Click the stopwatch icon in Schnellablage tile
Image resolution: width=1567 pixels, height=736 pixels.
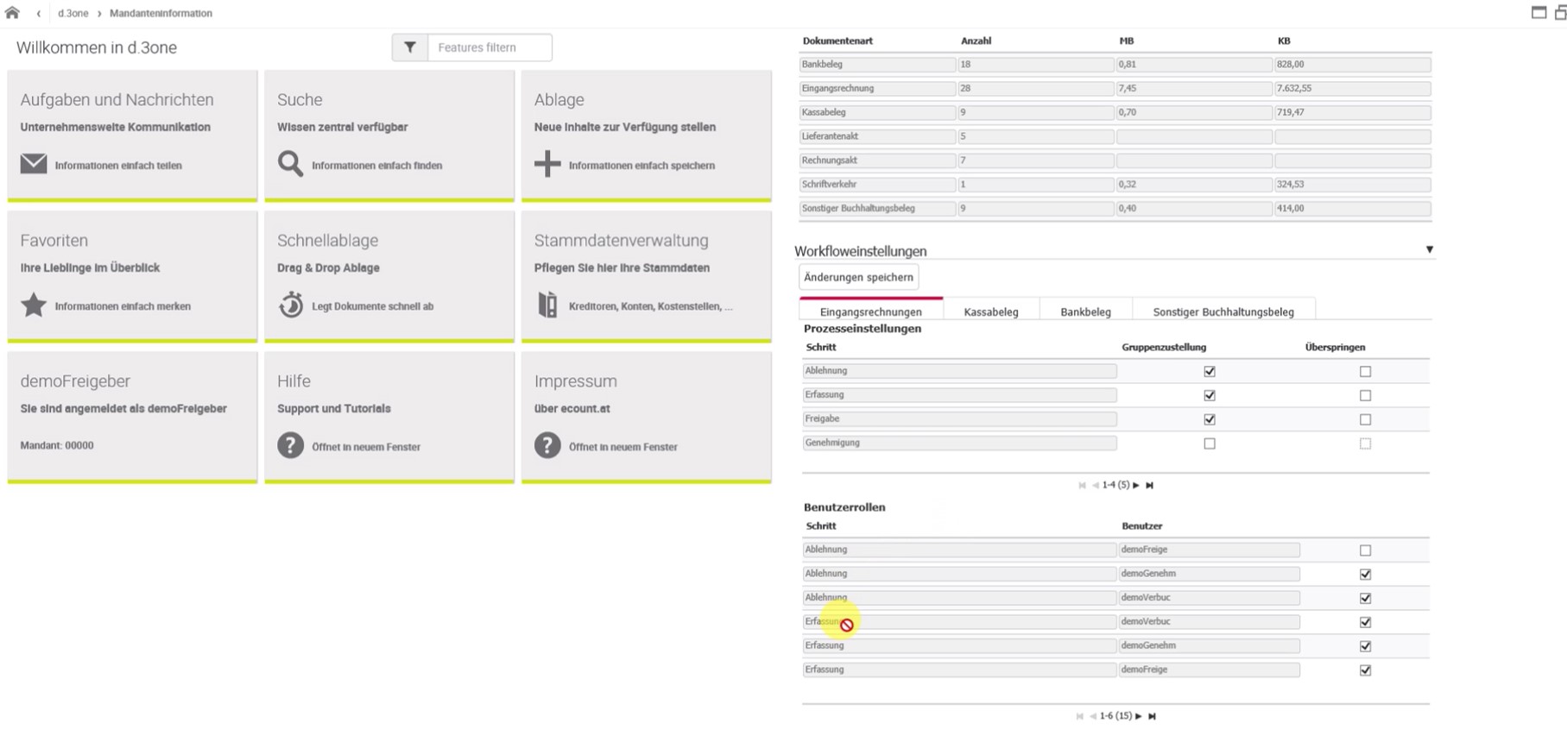(x=291, y=305)
